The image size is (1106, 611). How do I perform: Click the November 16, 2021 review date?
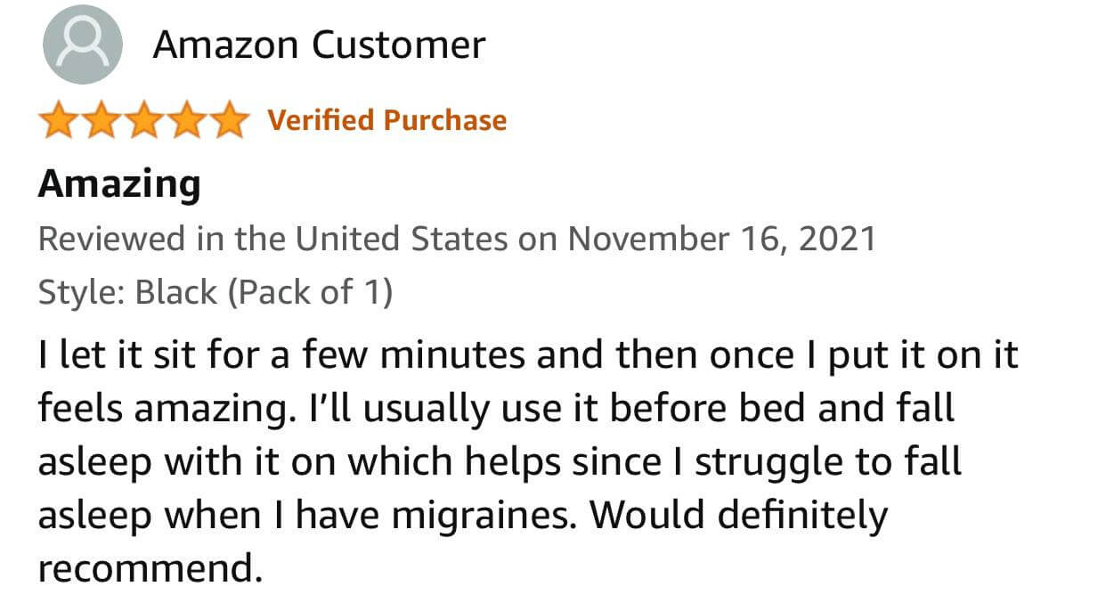tap(721, 239)
